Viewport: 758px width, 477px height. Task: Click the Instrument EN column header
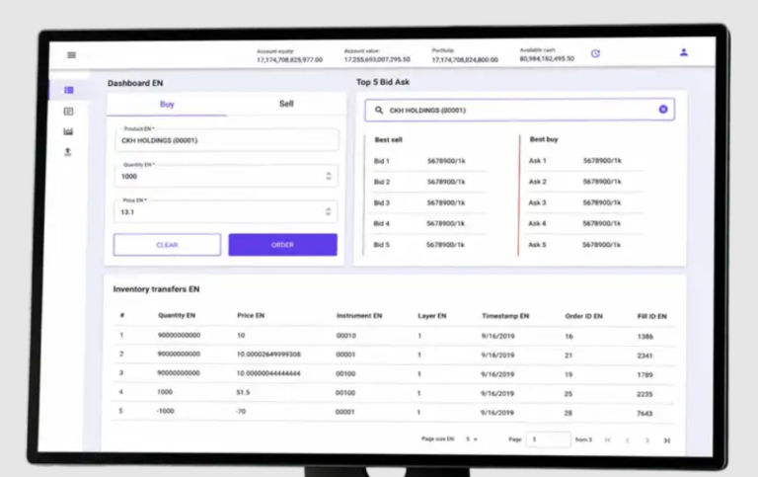(359, 316)
